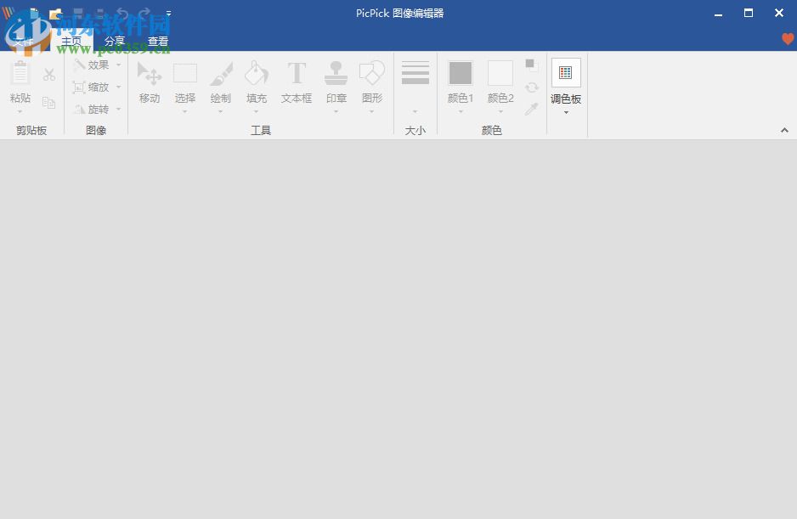
Task: Click the Color 1 swatch
Action: tap(460, 74)
